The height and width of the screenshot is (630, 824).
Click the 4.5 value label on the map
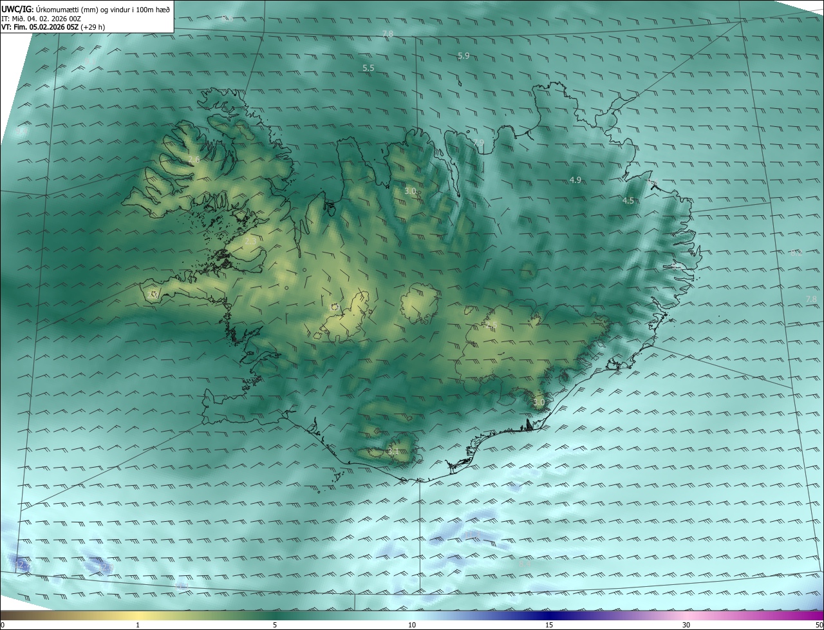pyautogui.click(x=628, y=201)
